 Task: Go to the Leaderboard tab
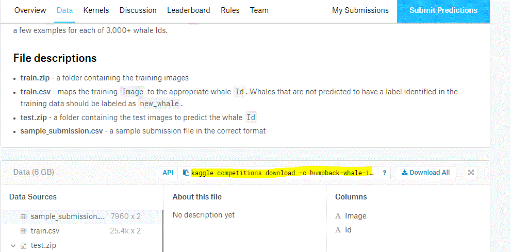coord(189,10)
